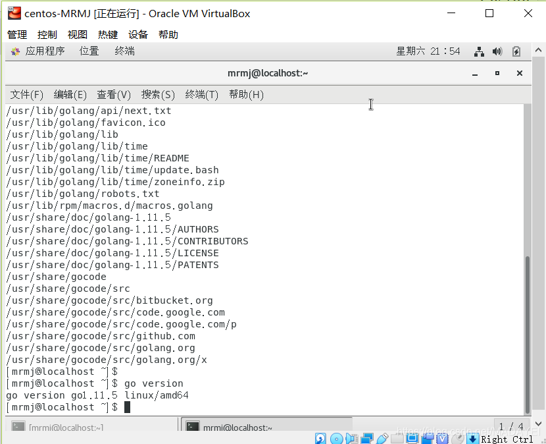
Task: Click the terminal vertical scrollbar thumb
Action: tap(527, 335)
